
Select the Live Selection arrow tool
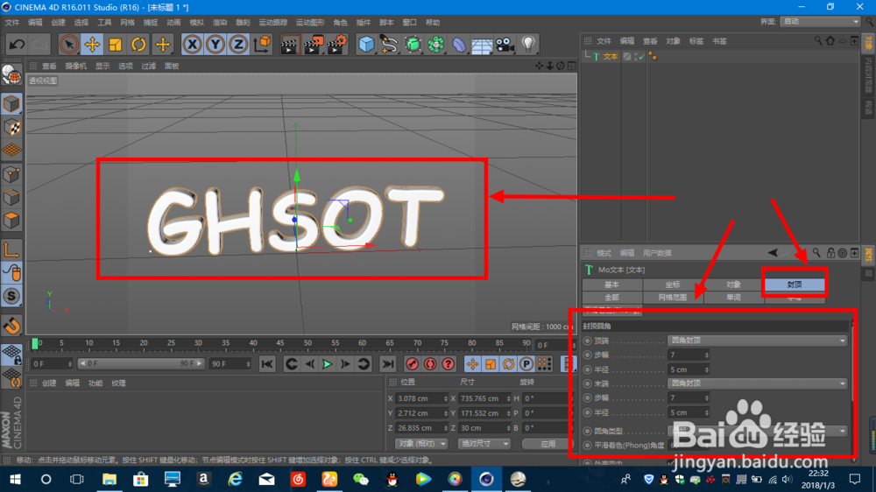tap(68, 44)
